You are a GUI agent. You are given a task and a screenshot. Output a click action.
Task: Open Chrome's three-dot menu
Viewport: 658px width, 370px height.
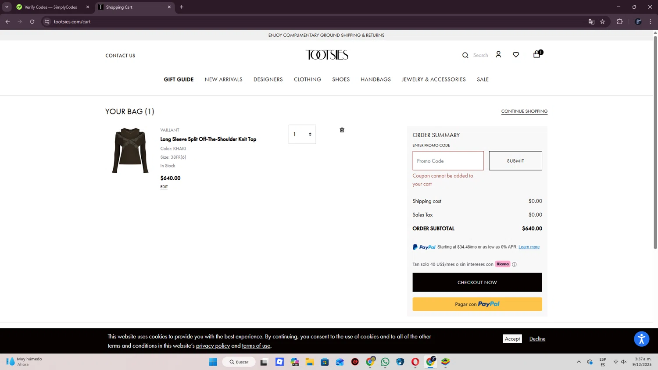point(651,21)
